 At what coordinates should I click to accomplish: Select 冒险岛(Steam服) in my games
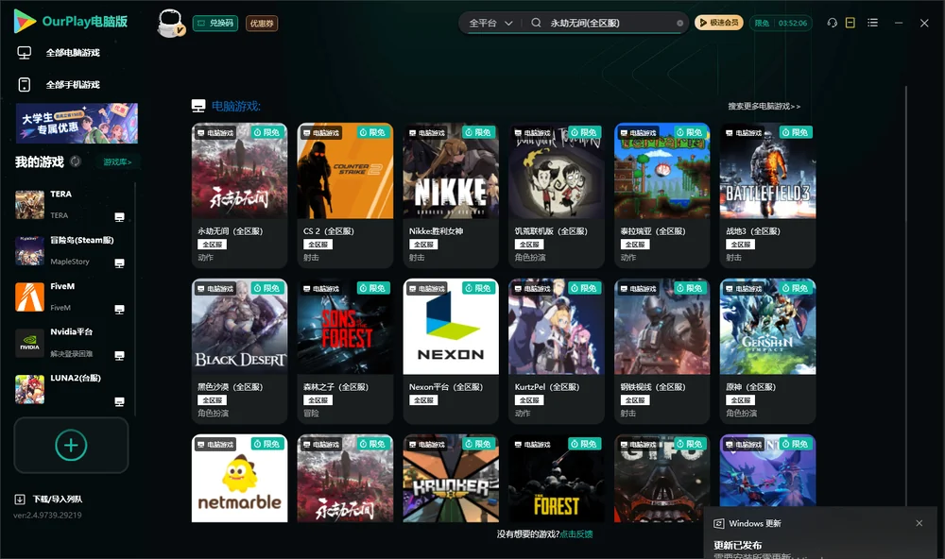tap(69, 250)
